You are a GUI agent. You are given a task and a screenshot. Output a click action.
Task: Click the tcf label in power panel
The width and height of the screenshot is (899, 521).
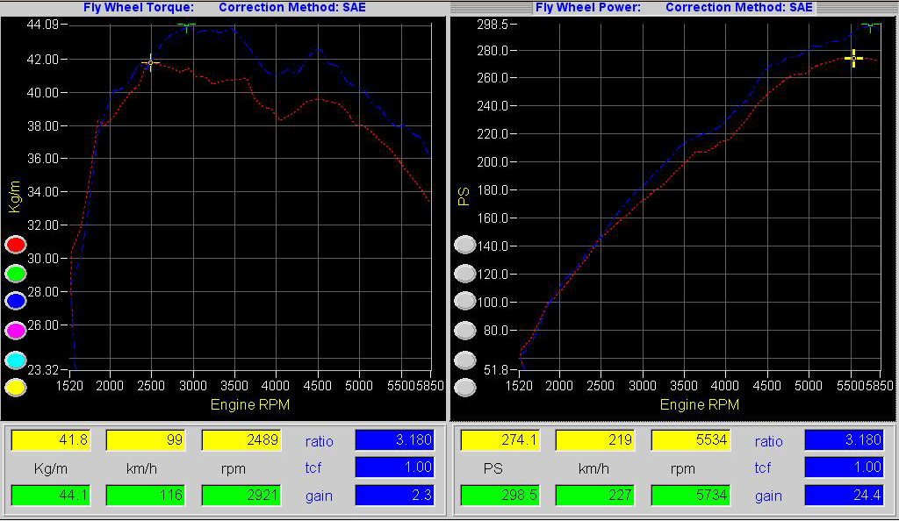click(x=763, y=467)
